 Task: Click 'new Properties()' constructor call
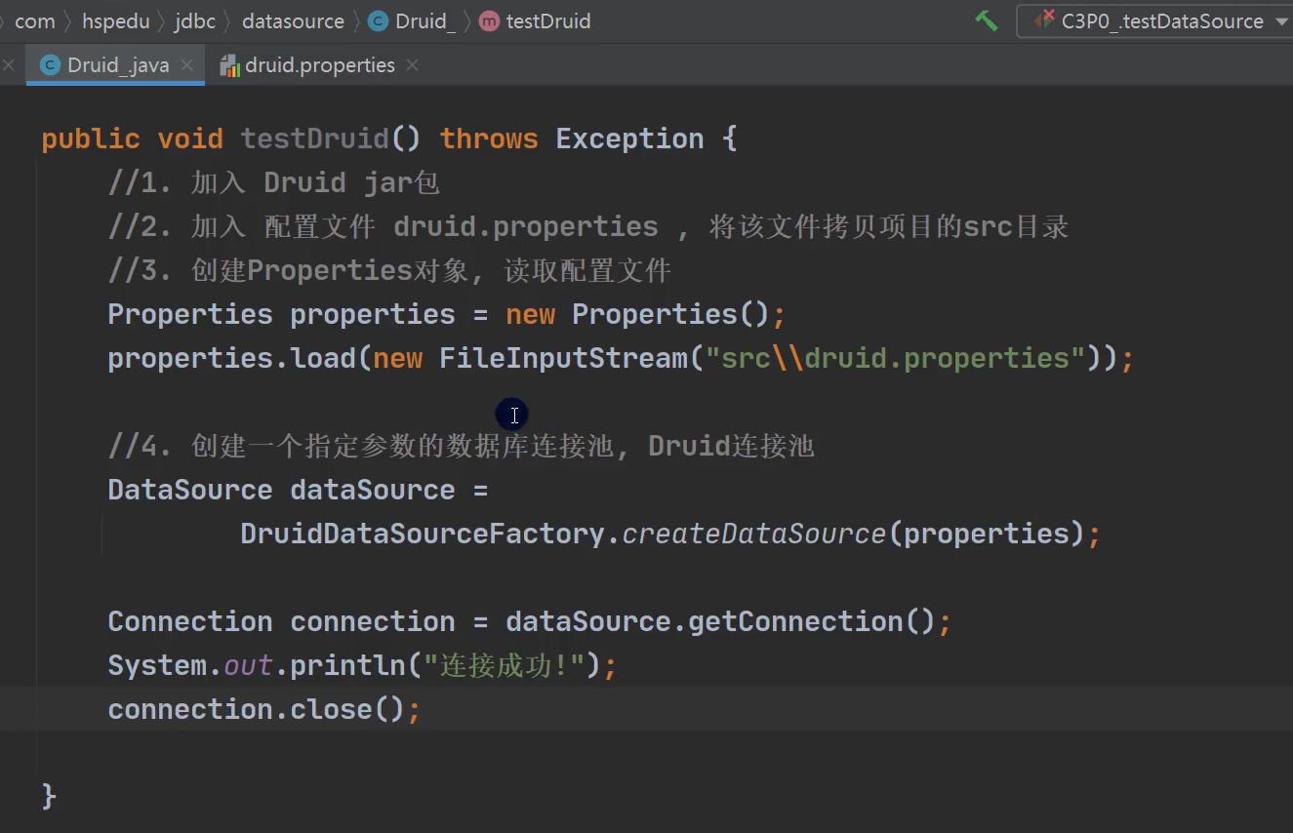638,314
